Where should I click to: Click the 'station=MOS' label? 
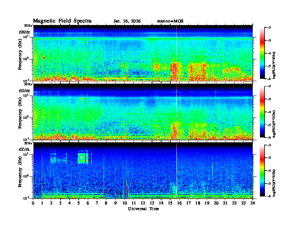[170, 21]
